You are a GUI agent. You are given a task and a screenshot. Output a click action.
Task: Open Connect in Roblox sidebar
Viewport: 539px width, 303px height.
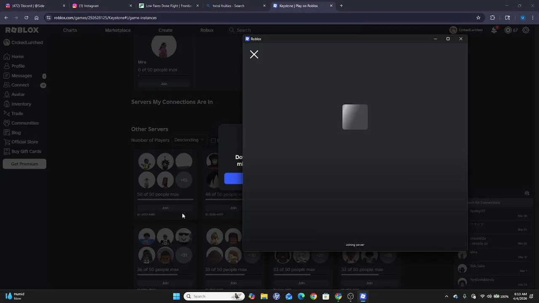click(20, 85)
